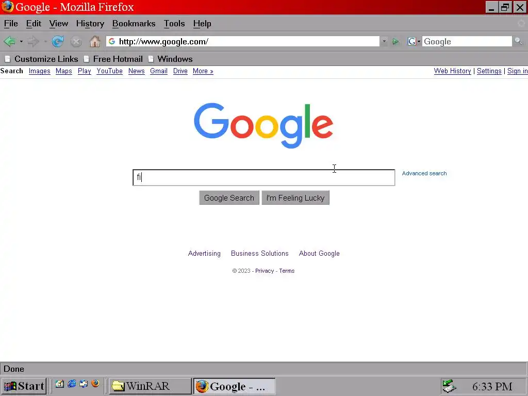The width and height of the screenshot is (528, 396).
Task: Click the Stop loading icon
Action: pos(76,42)
